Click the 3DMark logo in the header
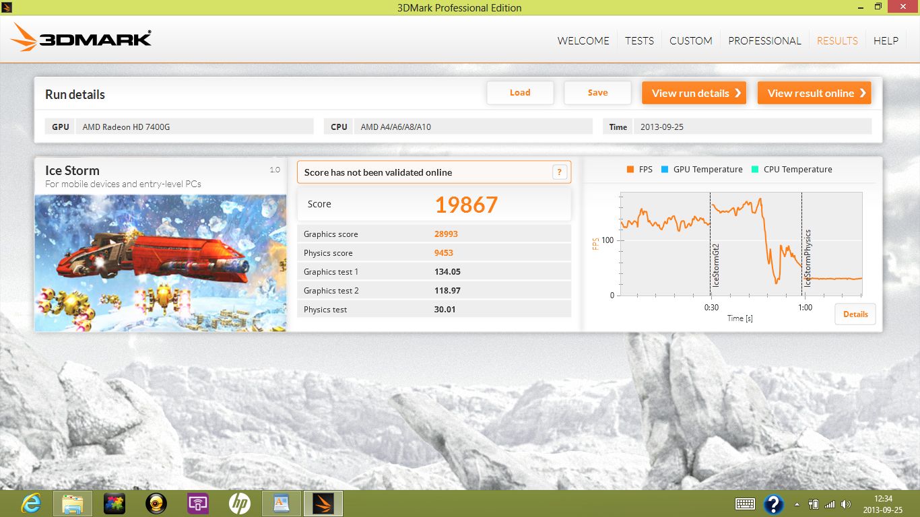This screenshot has height=517, width=920. (x=81, y=38)
